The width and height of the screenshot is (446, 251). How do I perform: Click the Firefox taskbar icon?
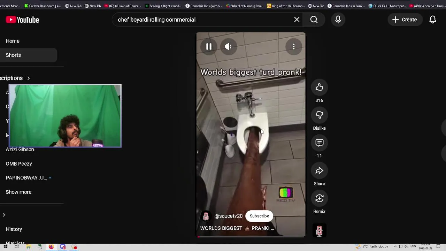coord(51,247)
